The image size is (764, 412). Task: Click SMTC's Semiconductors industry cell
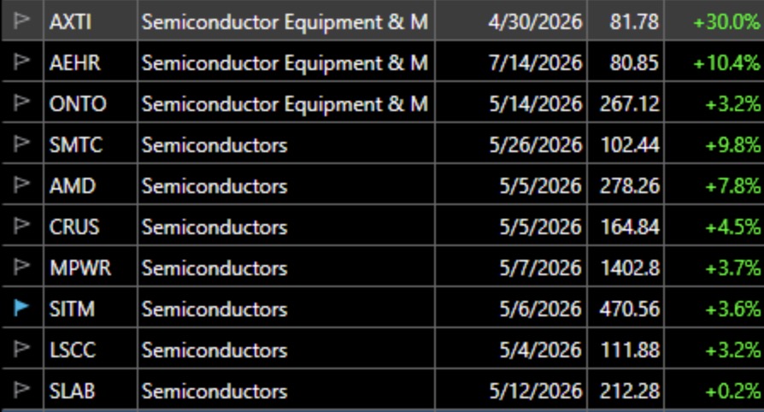pos(215,145)
